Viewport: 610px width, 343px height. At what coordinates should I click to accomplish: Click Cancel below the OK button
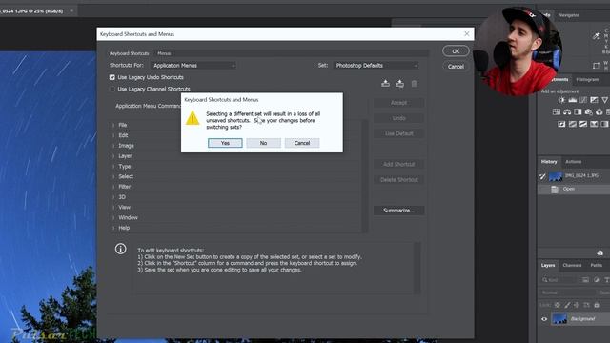click(x=456, y=67)
